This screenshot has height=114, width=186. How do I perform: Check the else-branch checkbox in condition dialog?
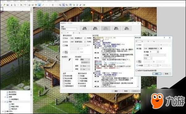pos(137,71)
